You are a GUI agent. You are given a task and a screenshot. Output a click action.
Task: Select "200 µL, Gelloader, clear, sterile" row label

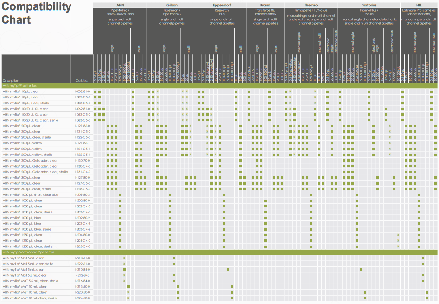(35, 172)
